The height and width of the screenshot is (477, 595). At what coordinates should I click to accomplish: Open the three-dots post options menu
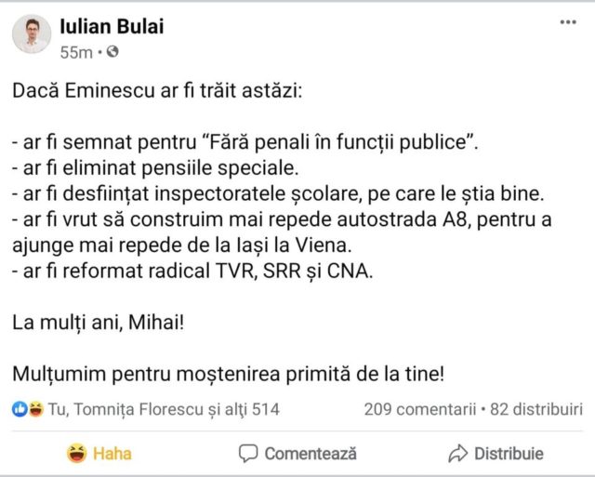[x=567, y=21]
